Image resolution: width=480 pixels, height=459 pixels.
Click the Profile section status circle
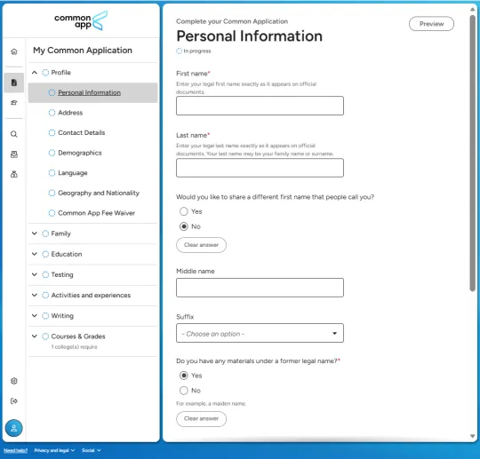coord(45,73)
